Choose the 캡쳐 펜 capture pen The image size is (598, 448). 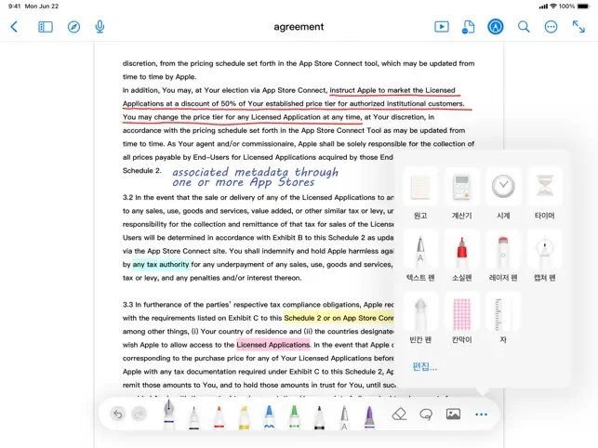(545, 257)
